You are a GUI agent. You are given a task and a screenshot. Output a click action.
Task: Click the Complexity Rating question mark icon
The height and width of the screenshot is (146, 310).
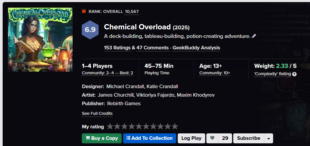coord(294,74)
